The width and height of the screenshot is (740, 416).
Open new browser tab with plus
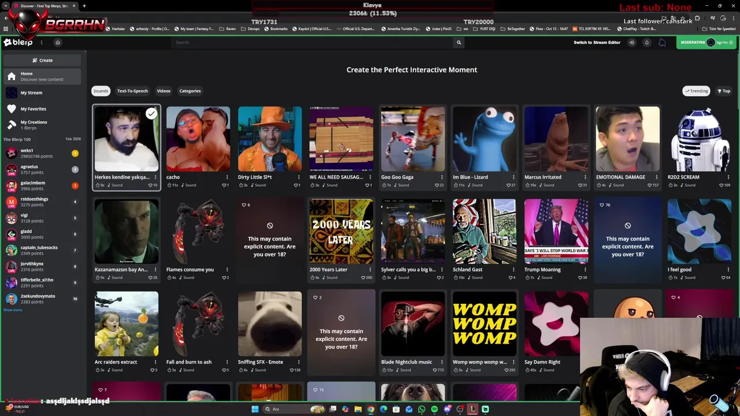84,6
